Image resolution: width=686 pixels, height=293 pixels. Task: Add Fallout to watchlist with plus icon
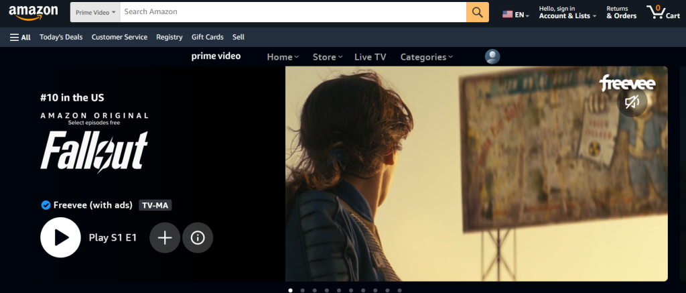(x=165, y=238)
